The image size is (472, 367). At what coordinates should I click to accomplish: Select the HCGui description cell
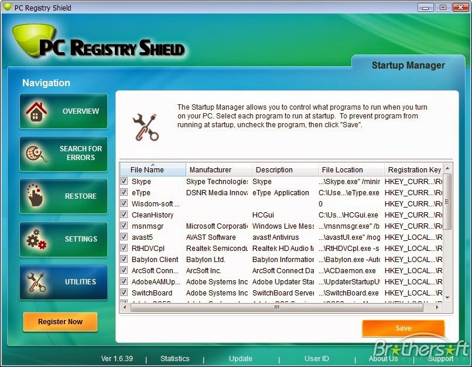(x=263, y=215)
